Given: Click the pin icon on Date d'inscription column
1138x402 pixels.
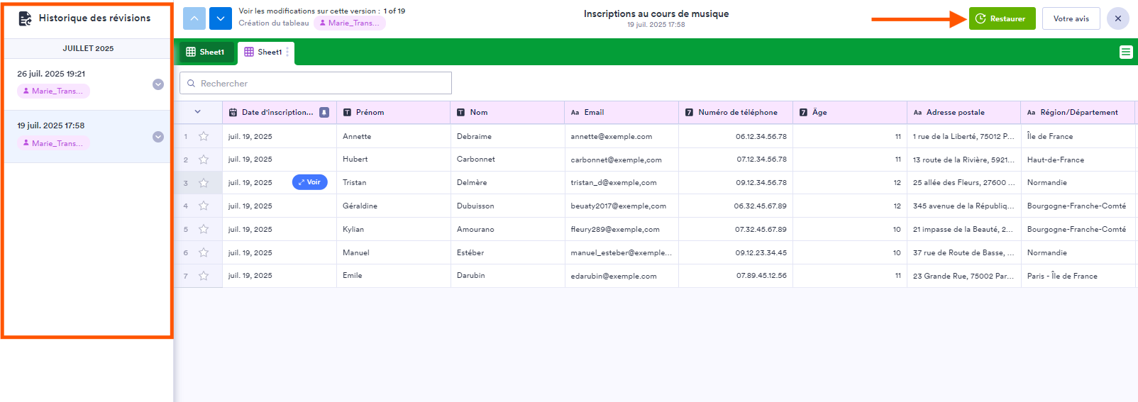Looking at the screenshot, I should (324, 112).
